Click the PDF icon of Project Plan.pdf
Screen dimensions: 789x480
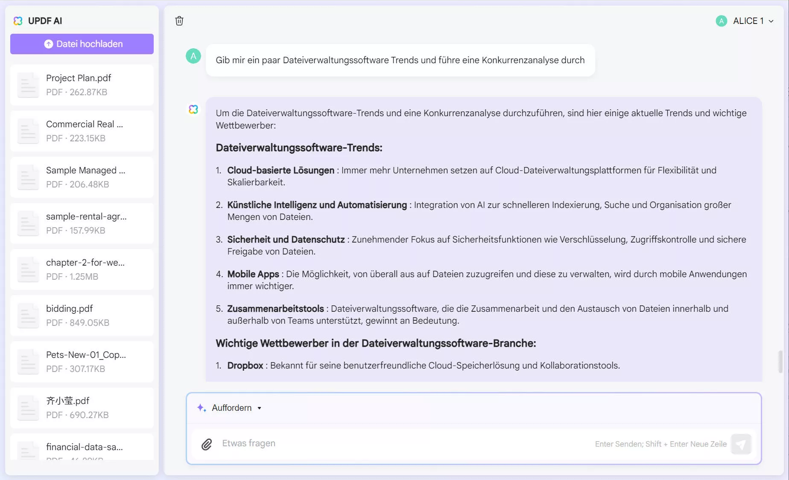tap(28, 85)
